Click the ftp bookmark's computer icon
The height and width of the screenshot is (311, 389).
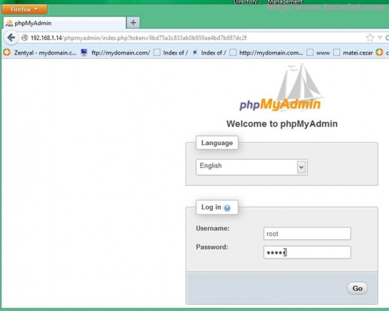click(84, 53)
